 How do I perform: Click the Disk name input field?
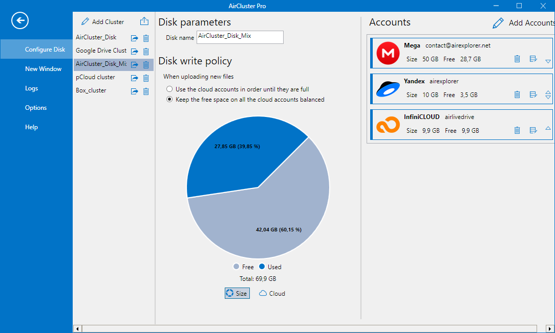tap(240, 37)
